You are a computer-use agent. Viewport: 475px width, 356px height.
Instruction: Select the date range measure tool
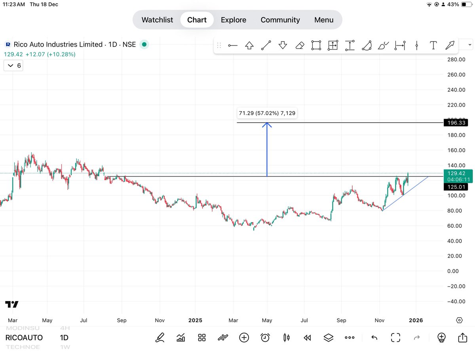click(x=400, y=45)
